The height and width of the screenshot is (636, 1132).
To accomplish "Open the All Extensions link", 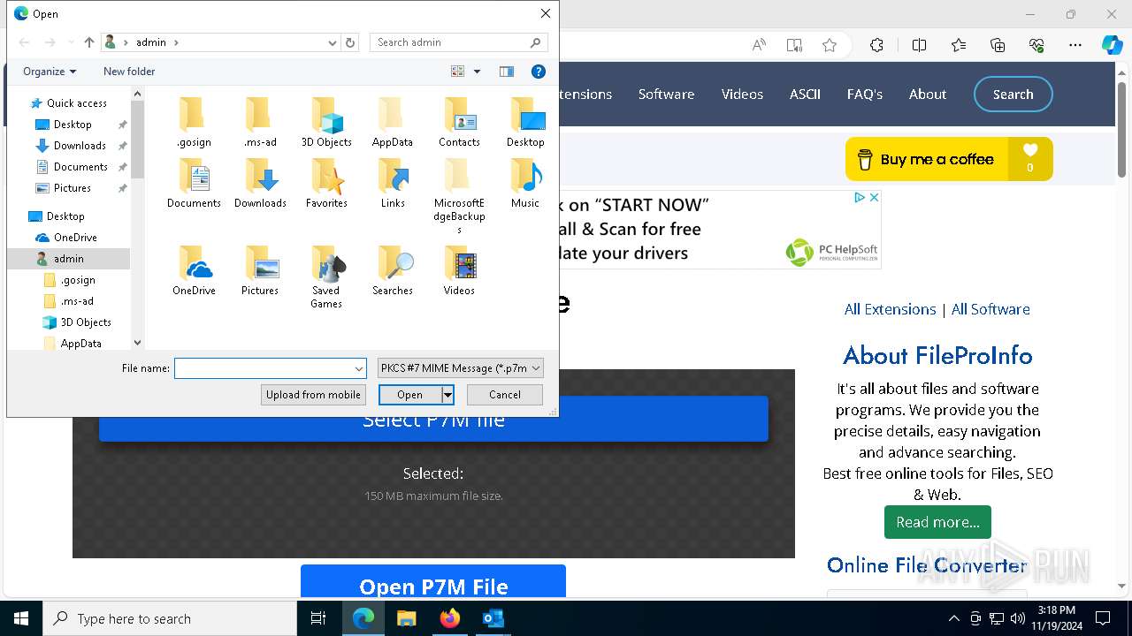I will 890,309.
